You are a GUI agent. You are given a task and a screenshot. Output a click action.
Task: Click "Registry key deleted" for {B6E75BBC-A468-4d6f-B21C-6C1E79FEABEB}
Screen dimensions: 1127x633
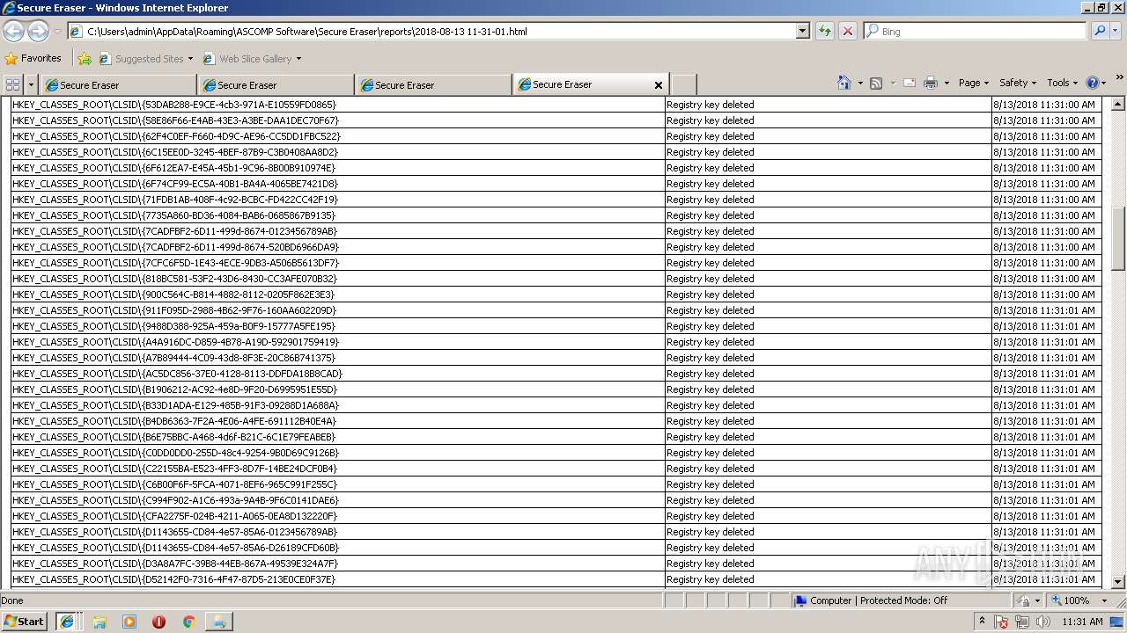[710, 437]
